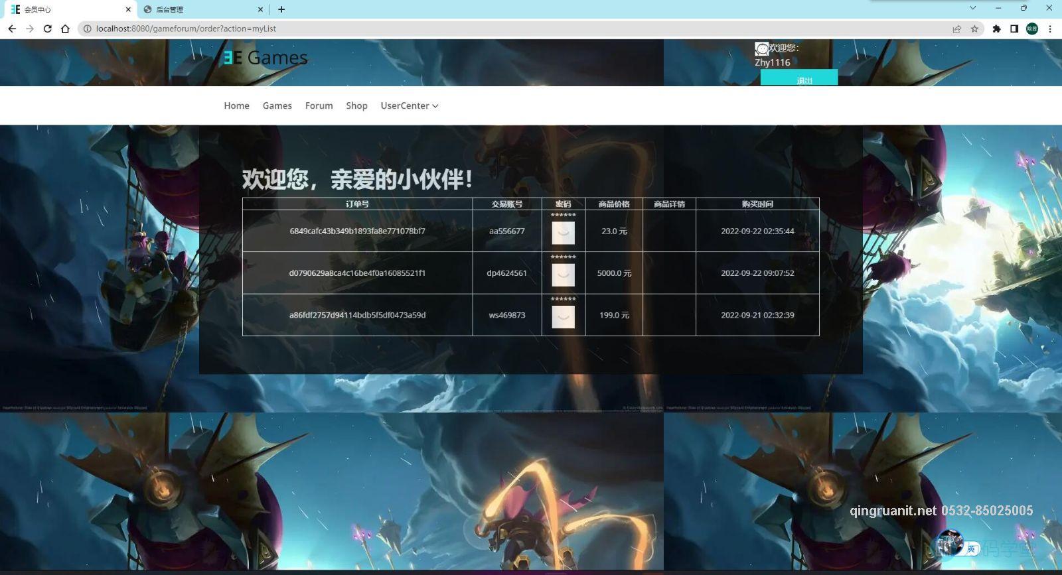The width and height of the screenshot is (1062, 575).
Task: Open the Games nav link
Action: point(277,105)
